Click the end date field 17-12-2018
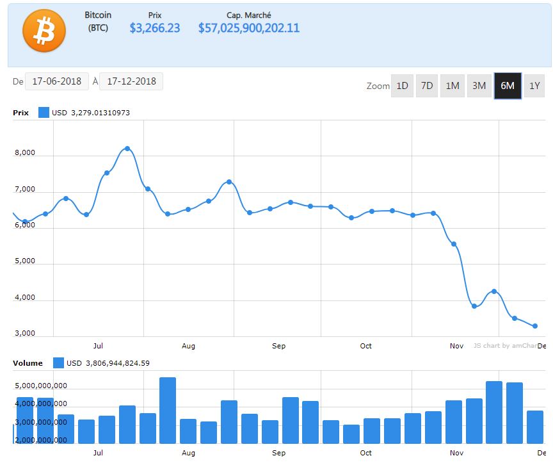Image resolution: width=553 pixels, height=465 pixels. [x=131, y=81]
